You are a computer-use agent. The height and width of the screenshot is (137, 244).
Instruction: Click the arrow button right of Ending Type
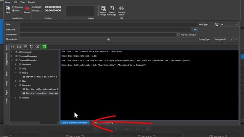[236, 39]
